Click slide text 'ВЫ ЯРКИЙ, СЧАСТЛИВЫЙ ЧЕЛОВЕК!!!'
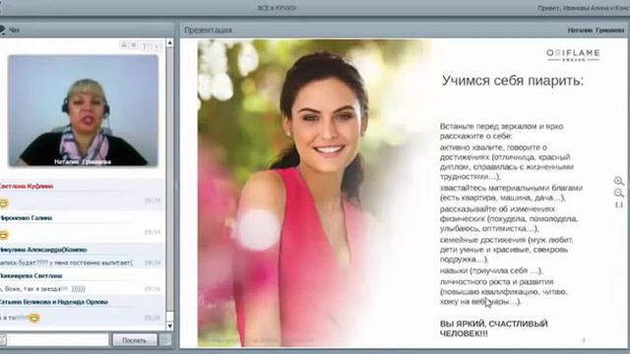Screen dimensions: 630x354 pyautogui.click(x=494, y=328)
